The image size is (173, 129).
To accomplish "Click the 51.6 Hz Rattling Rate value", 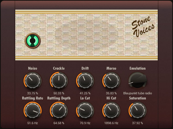I will click(33, 123).
